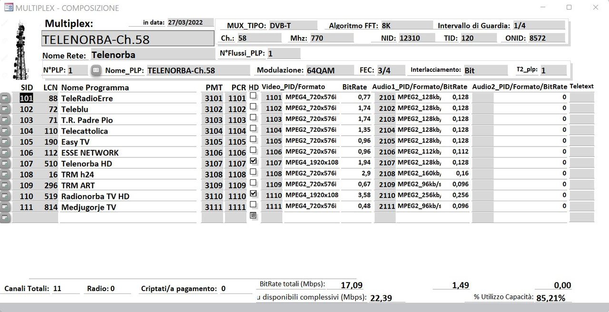This screenshot has width=609, height=312.
Task: Click the Access form icon in title bar
Action: pos(8,8)
